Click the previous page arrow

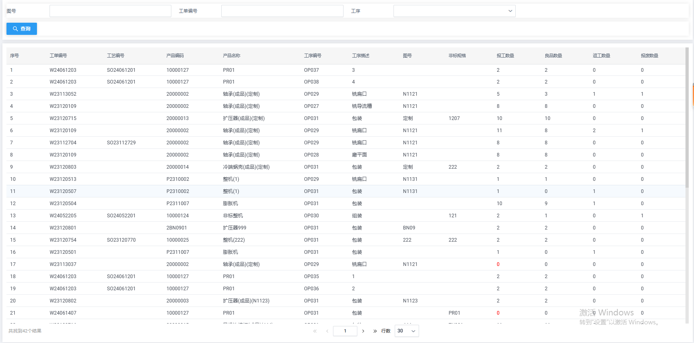click(x=327, y=331)
